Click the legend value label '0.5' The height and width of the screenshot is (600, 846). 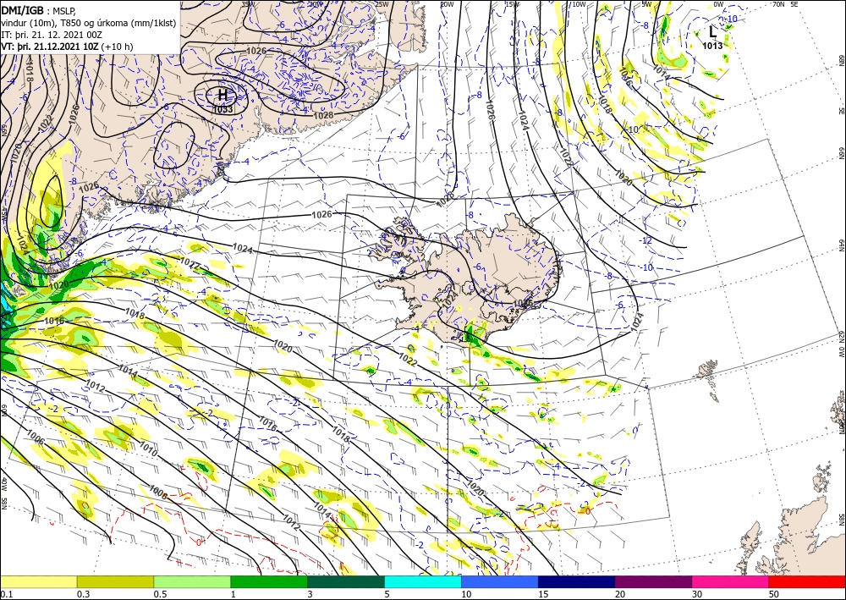click(x=160, y=594)
